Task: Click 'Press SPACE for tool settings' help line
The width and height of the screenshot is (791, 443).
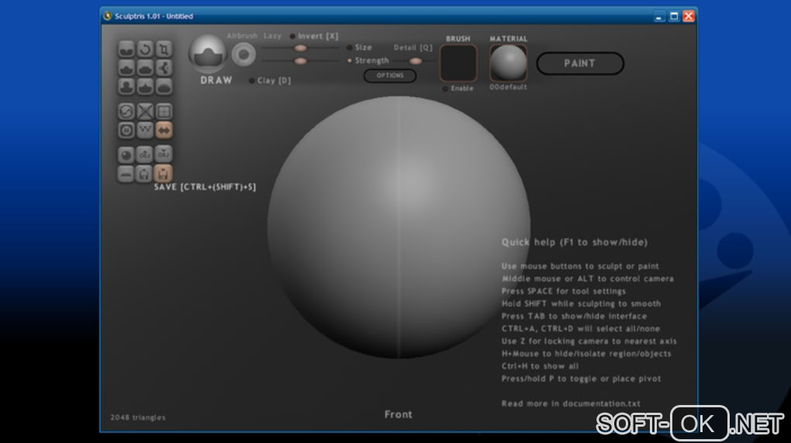Action: tap(564, 291)
